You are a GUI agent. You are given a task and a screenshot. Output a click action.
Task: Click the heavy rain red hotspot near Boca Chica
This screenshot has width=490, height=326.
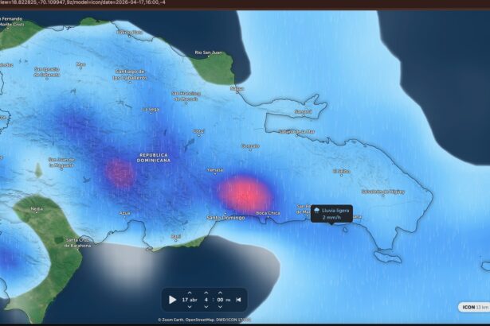(245, 196)
